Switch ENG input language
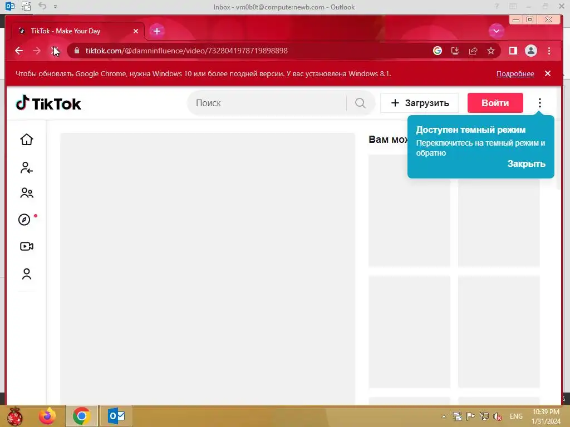Viewport: 570px width, 427px height. coord(516,416)
